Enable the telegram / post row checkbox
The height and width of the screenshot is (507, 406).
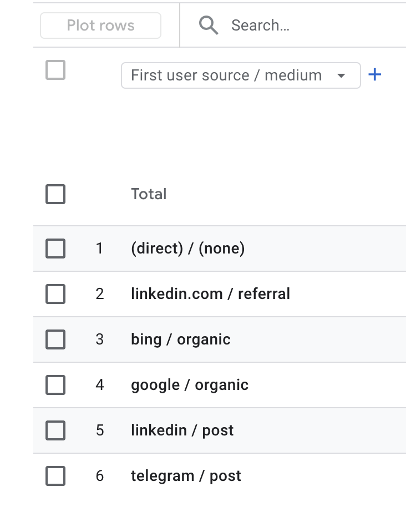pyautogui.click(x=55, y=476)
